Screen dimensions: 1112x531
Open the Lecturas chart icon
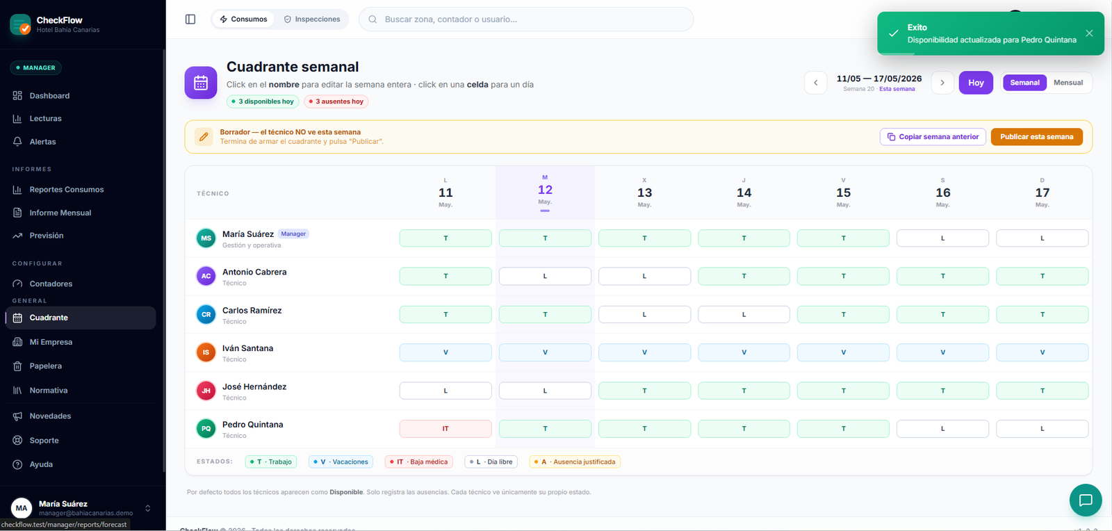click(17, 119)
